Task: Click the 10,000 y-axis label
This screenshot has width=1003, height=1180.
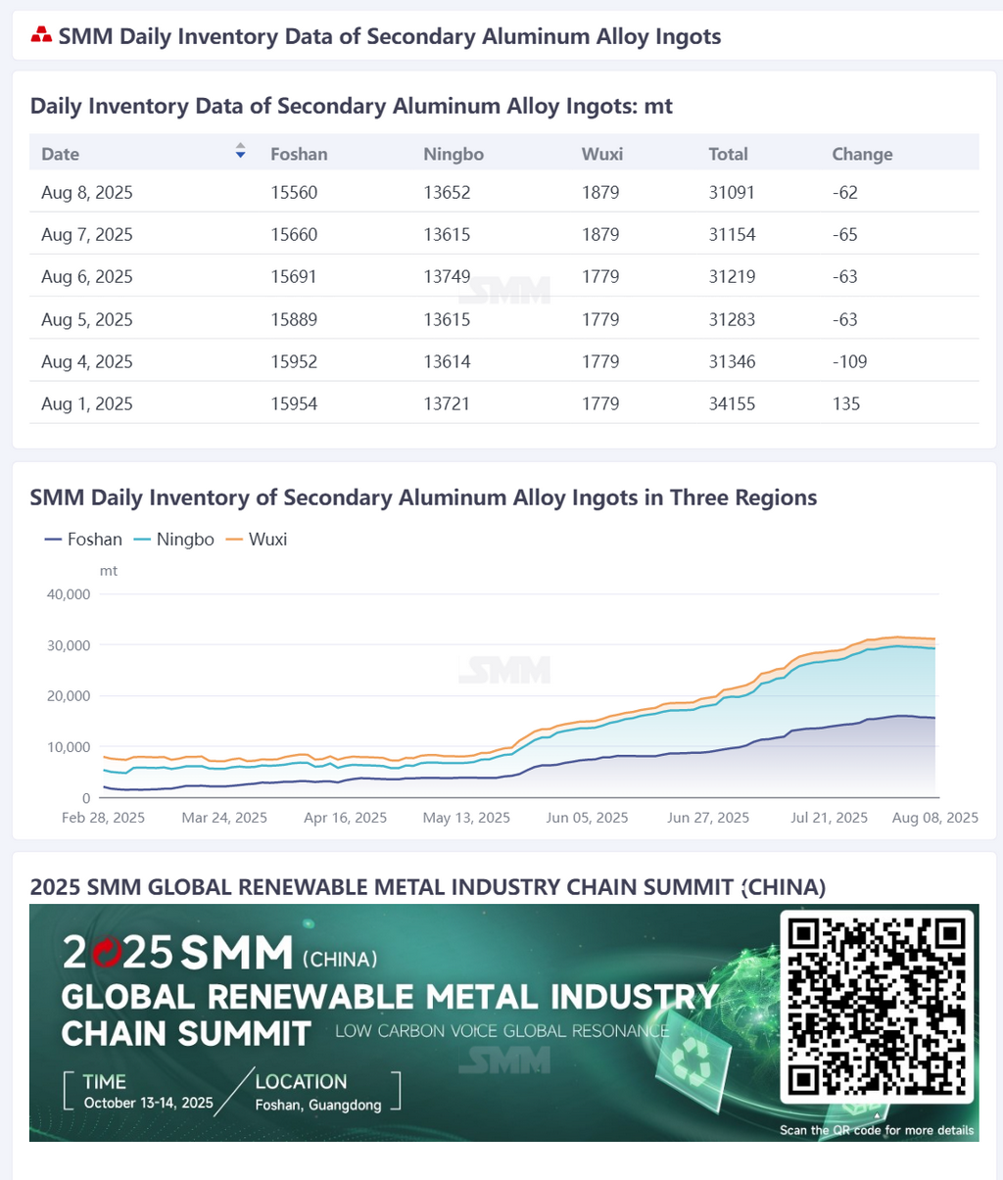Action: tap(69, 747)
